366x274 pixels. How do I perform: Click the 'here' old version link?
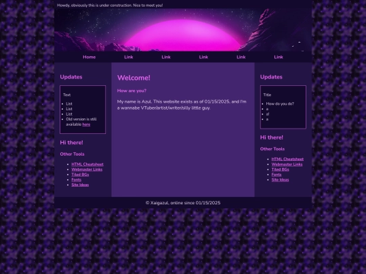pyautogui.click(x=86, y=124)
